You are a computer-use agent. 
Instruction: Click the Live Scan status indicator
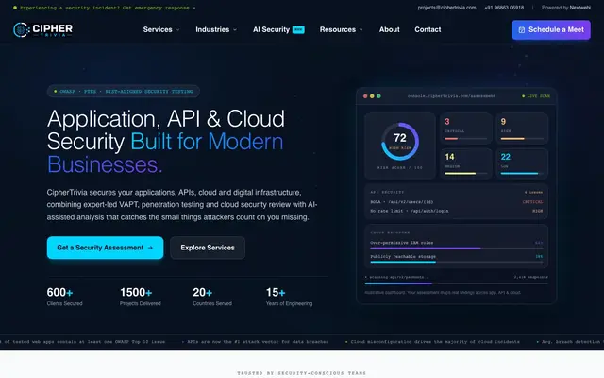point(536,96)
